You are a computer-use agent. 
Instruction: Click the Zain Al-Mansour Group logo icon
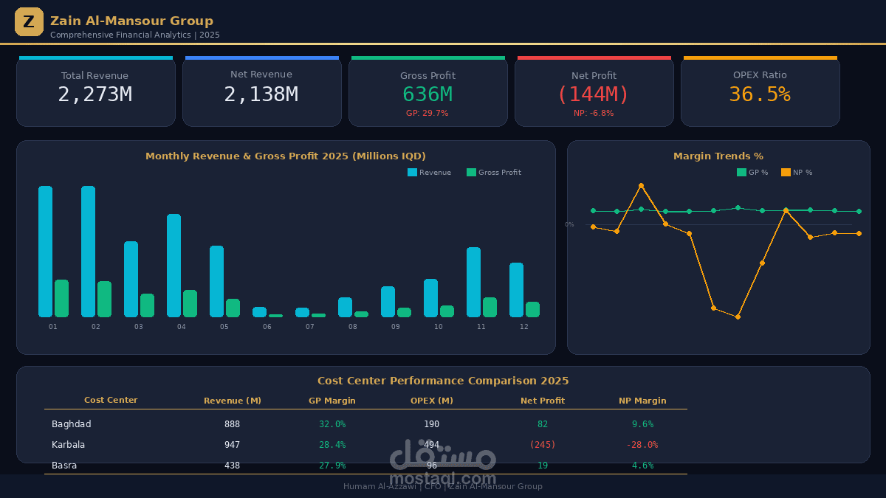[x=29, y=21]
